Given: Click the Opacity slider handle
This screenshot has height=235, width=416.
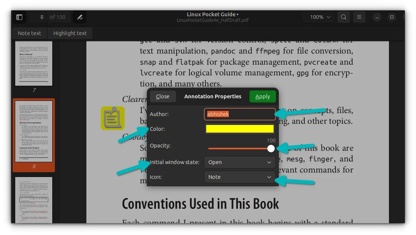Looking at the screenshot, I should (x=271, y=149).
